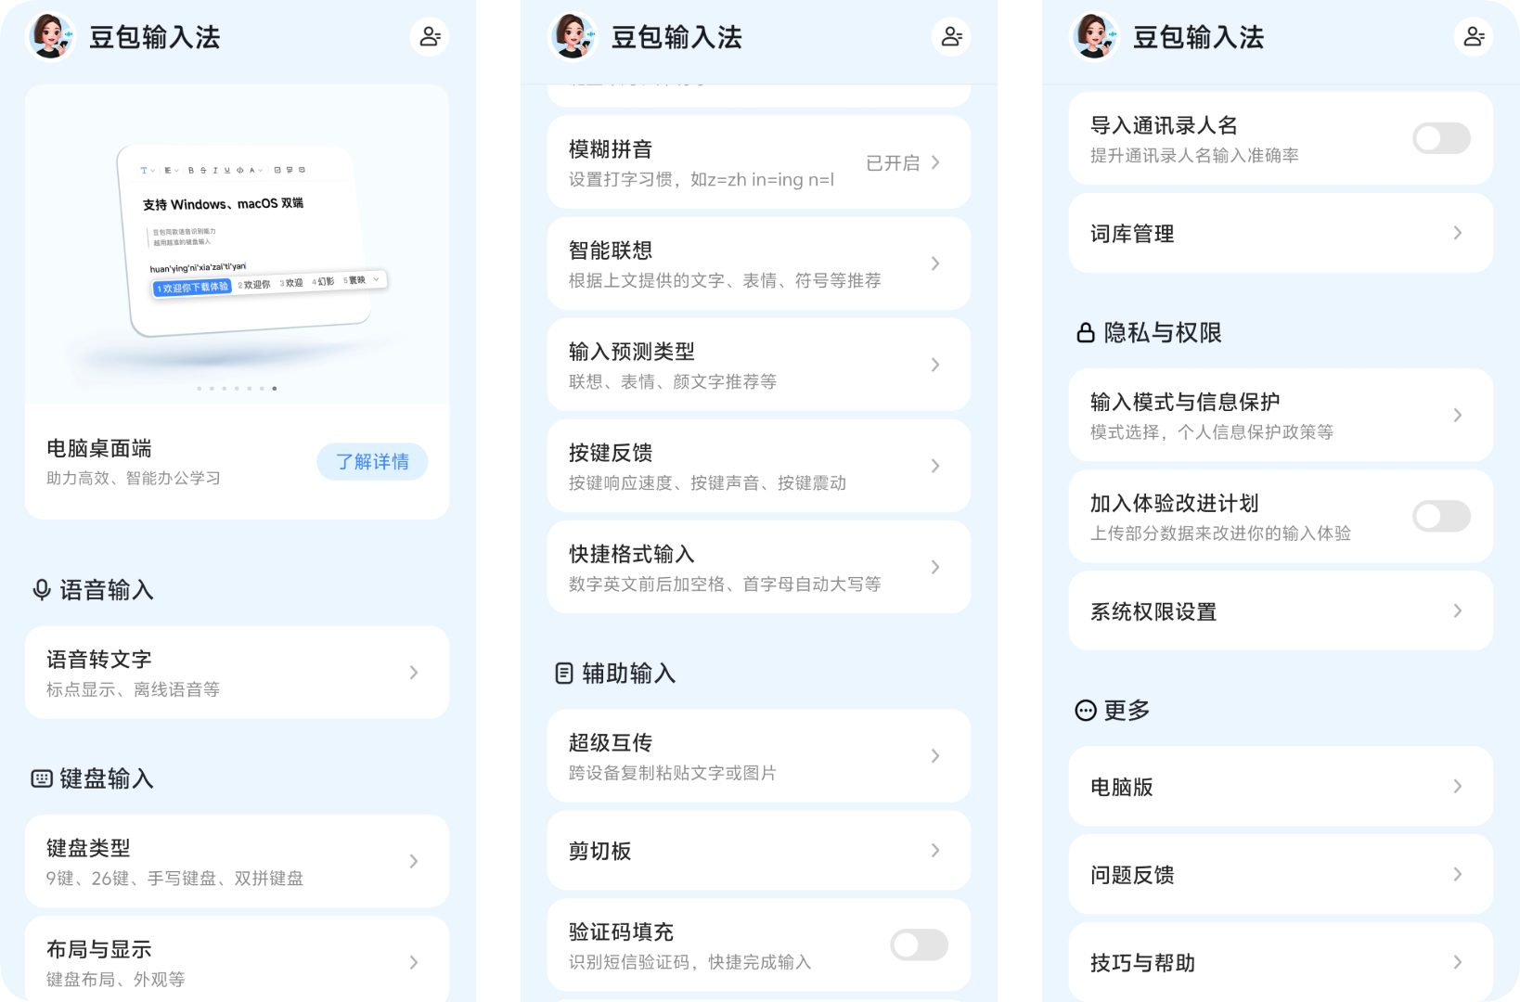The width and height of the screenshot is (1520, 1002).
Task: Expand the 语音转文字 row arrow
Action: pyautogui.click(x=414, y=673)
